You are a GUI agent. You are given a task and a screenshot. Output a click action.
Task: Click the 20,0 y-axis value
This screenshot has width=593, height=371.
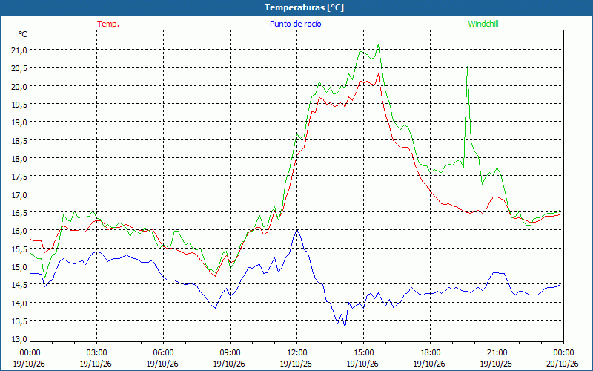tap(19, 86)
